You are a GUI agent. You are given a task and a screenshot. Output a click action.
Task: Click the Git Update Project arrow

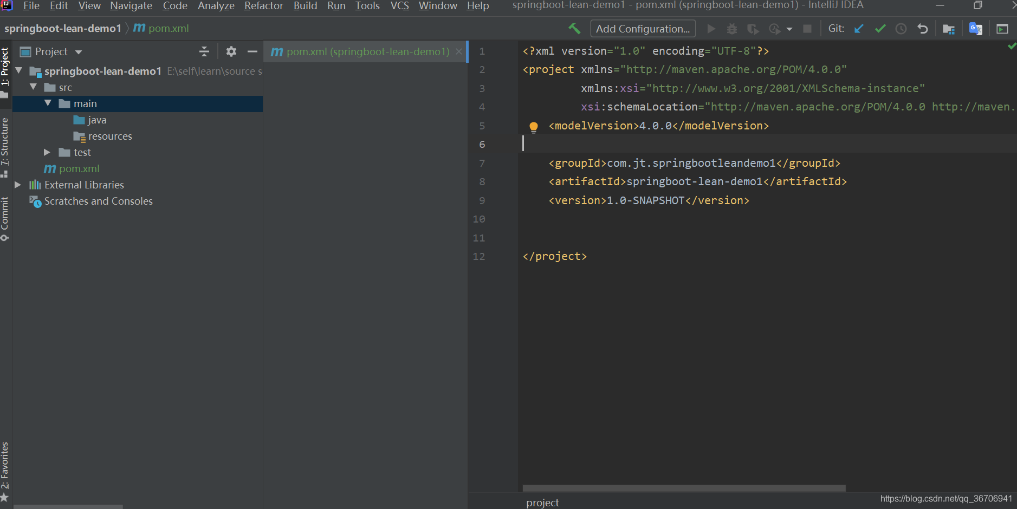859,29
